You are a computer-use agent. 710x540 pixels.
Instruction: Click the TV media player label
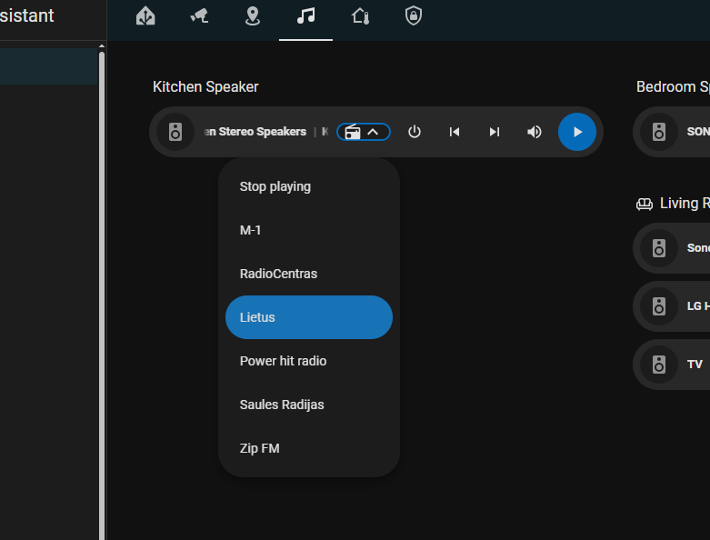pos(695,365)
